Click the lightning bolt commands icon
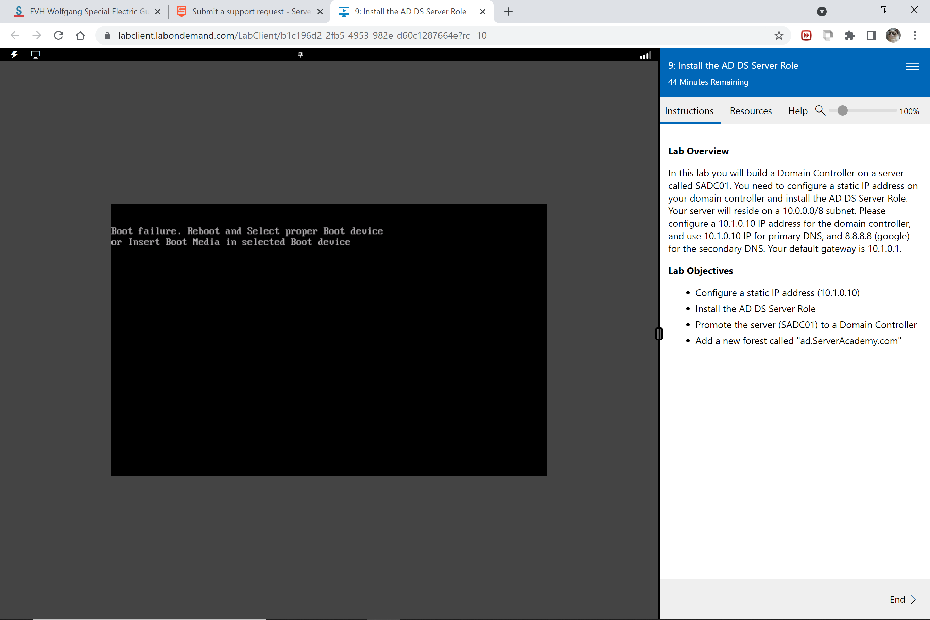The width and height of the screenshot is (930, 620). (x=14, y=55)
